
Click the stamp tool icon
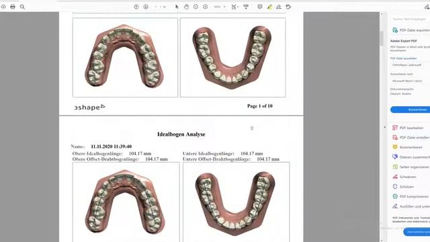pos(288,7)
